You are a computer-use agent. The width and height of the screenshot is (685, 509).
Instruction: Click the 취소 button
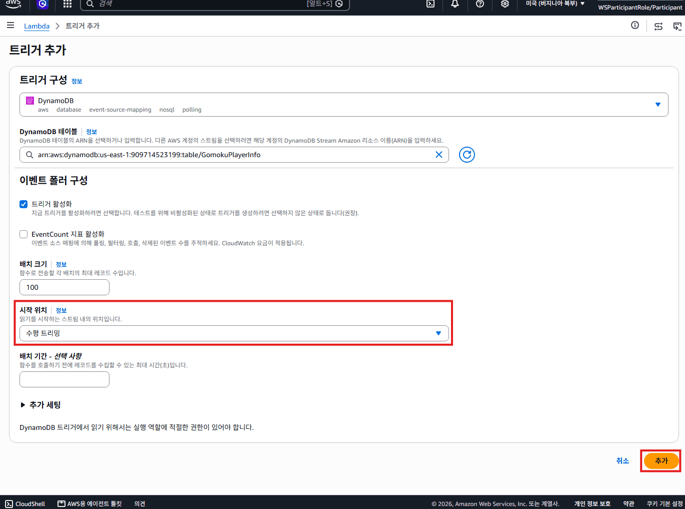tap(622, 461)
